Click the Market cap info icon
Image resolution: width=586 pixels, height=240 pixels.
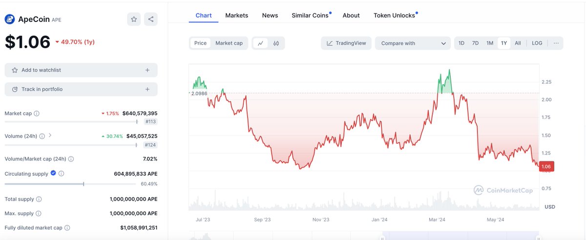pos(37,113)
